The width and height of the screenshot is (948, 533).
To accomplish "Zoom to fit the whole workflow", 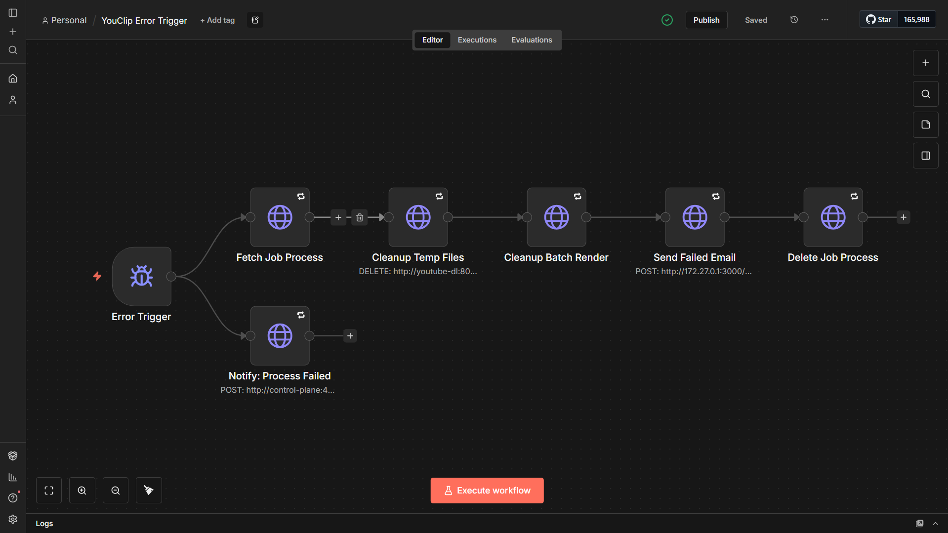I will click(x=48, y=490).
